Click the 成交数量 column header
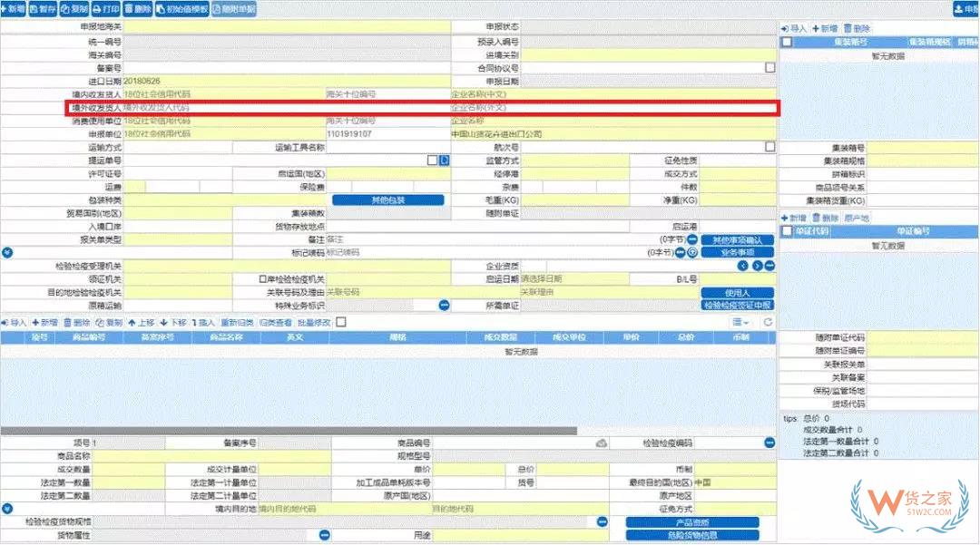This screenshot has height=545, width=980. point(501,337)
